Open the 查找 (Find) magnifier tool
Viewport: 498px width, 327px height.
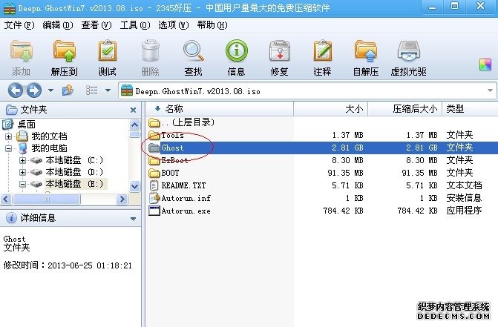[193, 58]
